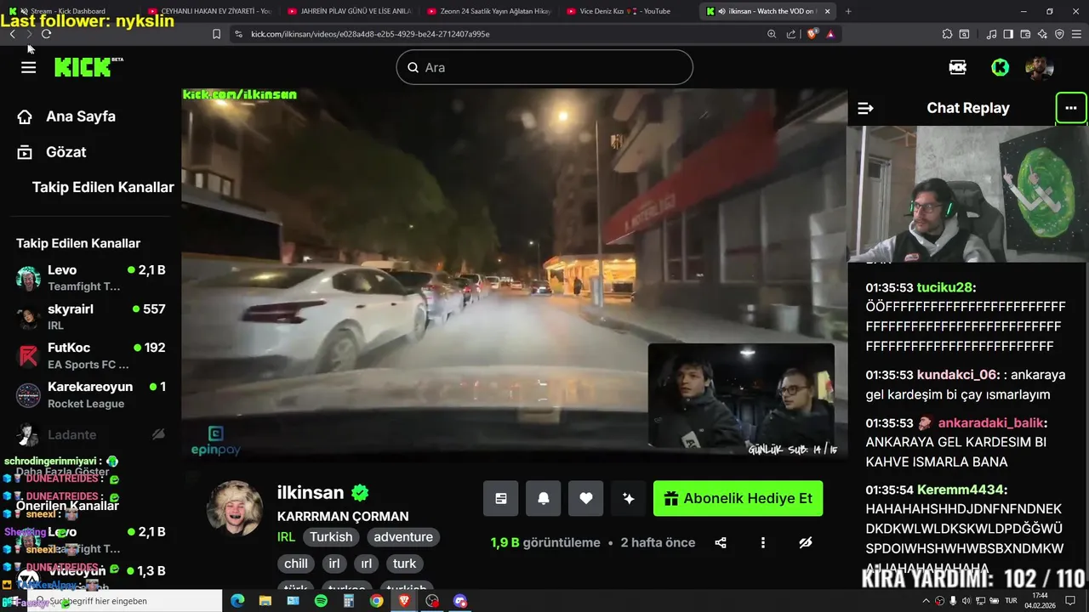
Task: Expand Daha Fazla Göster in followed channels
Action: [62, 472]
